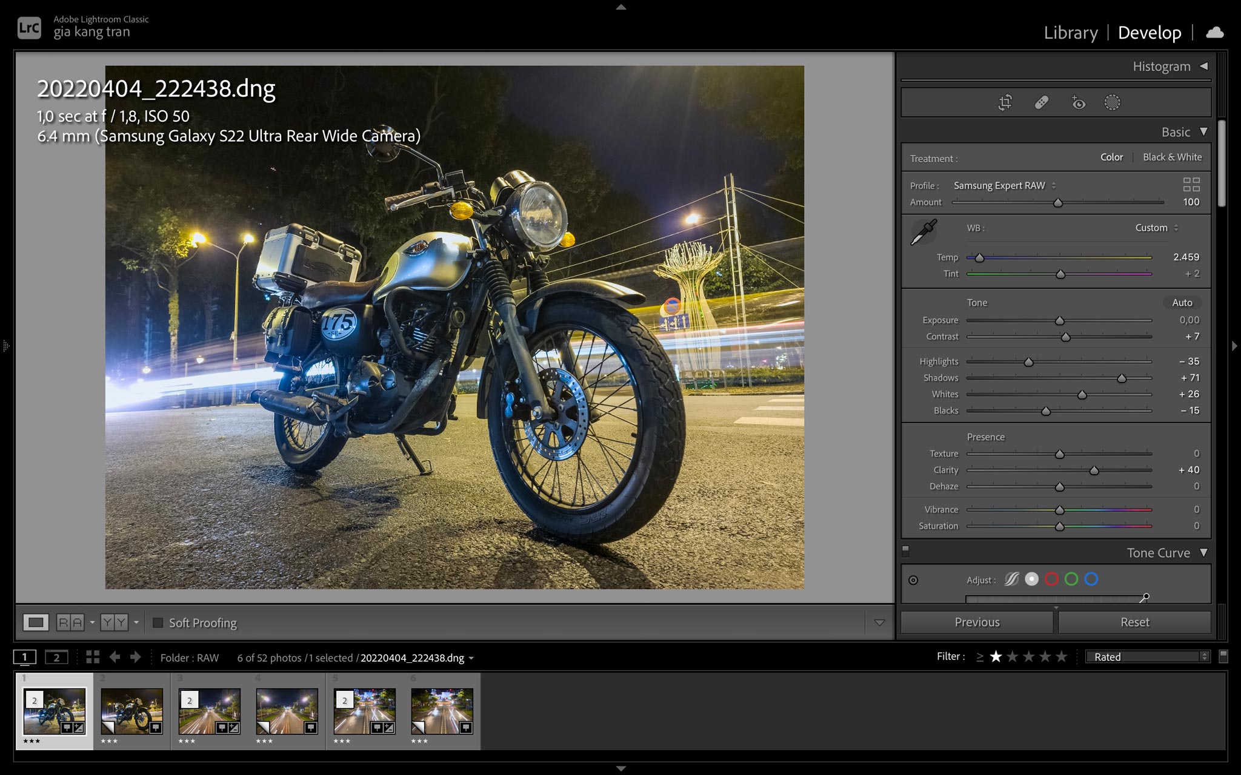Click the Shadows slider handle
The width and height of the screenshot is (1241, 775).
[1122, 378]
